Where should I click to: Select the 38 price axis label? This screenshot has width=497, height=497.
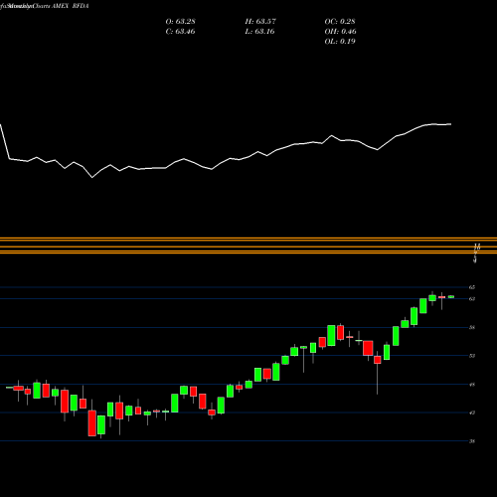[472, 441]
